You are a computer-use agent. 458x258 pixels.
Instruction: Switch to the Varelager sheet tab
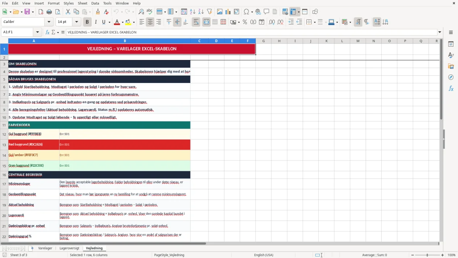[45, 248]
